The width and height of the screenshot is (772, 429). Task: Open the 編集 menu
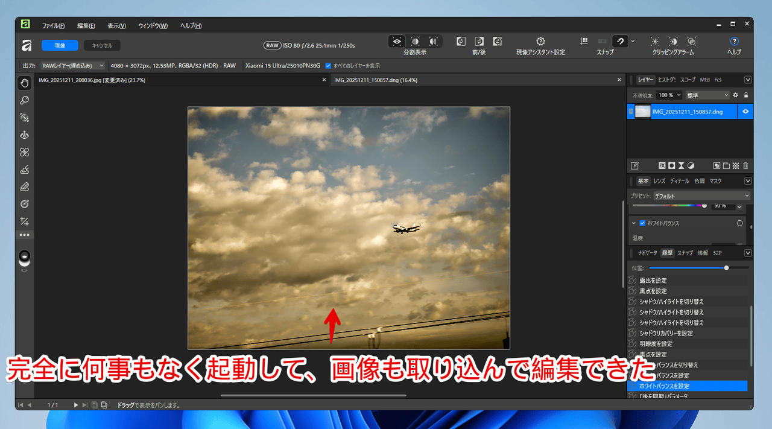pyautogui.click(x=86, y=26)
